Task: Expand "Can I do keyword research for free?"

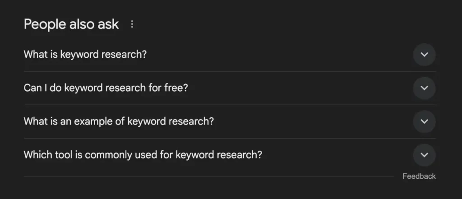Action: click(x=106, y=88)
